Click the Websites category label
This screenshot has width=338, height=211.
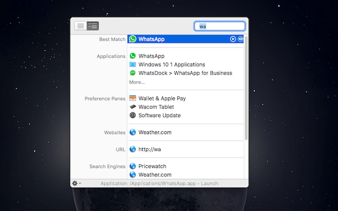coord(115,132)
